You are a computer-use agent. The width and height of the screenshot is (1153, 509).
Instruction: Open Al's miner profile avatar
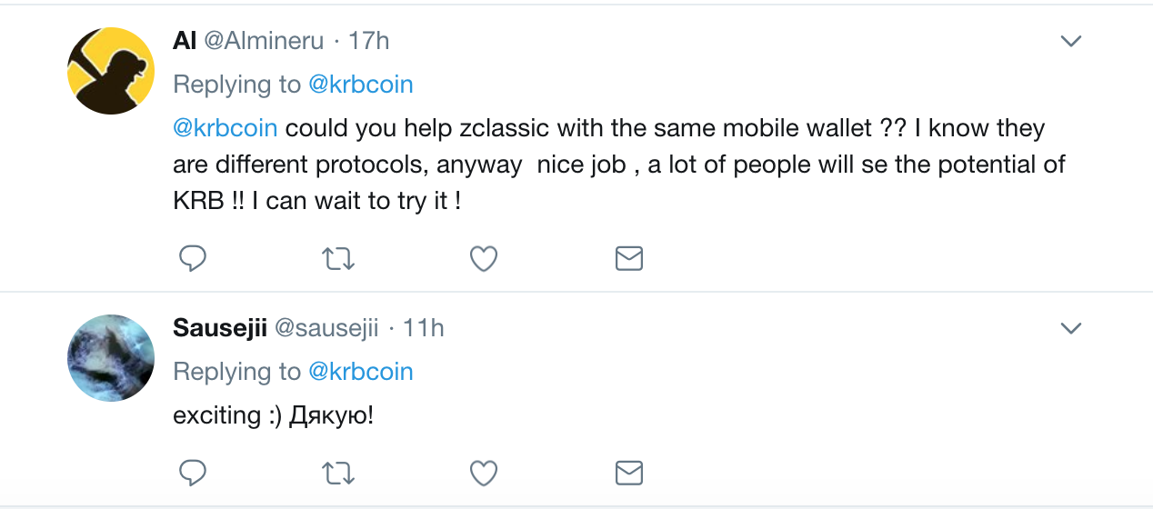click(111, 71)
